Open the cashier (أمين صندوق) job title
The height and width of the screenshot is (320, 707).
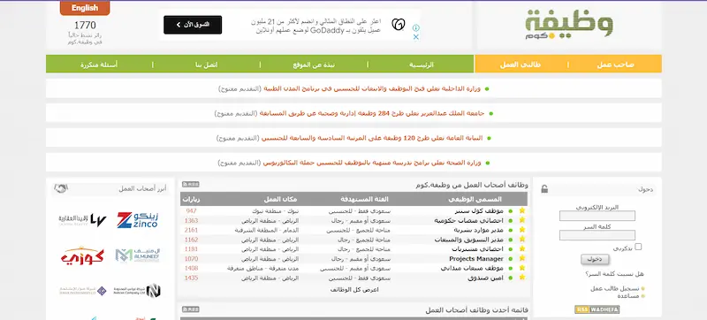pyautogui.click(x=485, y=278)
